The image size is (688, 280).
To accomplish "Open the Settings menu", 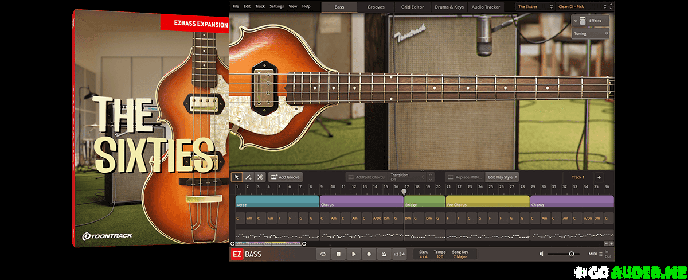I will click(277, 6).
